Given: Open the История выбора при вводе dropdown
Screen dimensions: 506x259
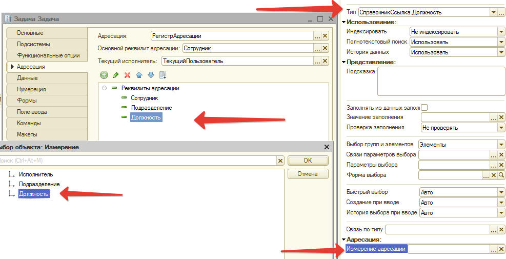Looking at the screenshot, I should coord(501,213).
